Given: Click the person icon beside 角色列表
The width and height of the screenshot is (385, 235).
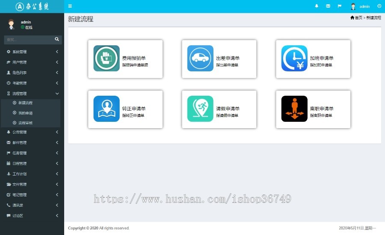Looking at the screenshot, I should [x=9, y=73].
